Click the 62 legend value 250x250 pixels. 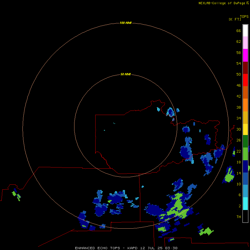tap(239, 41)
